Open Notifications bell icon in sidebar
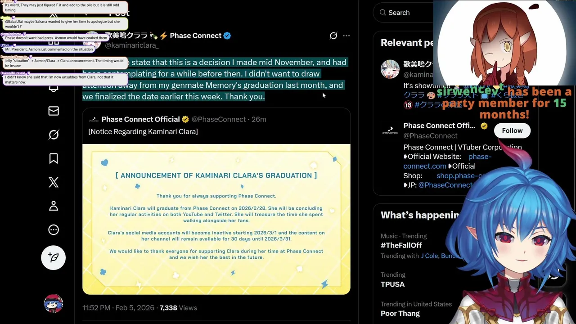The height and width of the screenshot is (324, 576). coord(54,87)
